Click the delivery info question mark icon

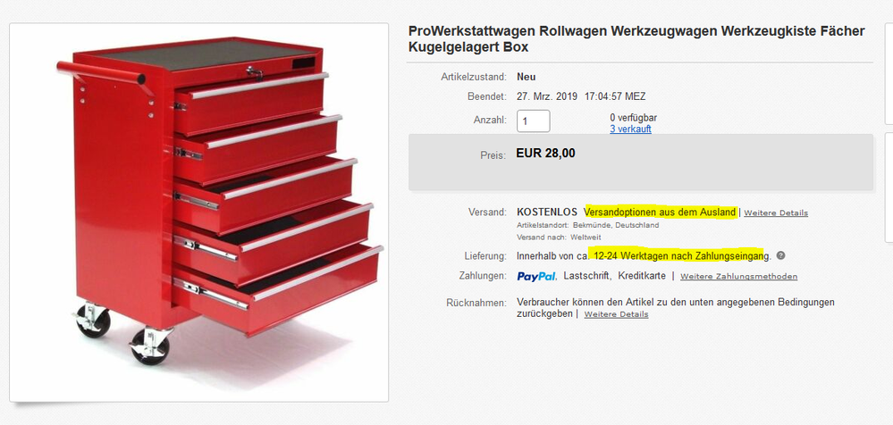click(780, 255)
